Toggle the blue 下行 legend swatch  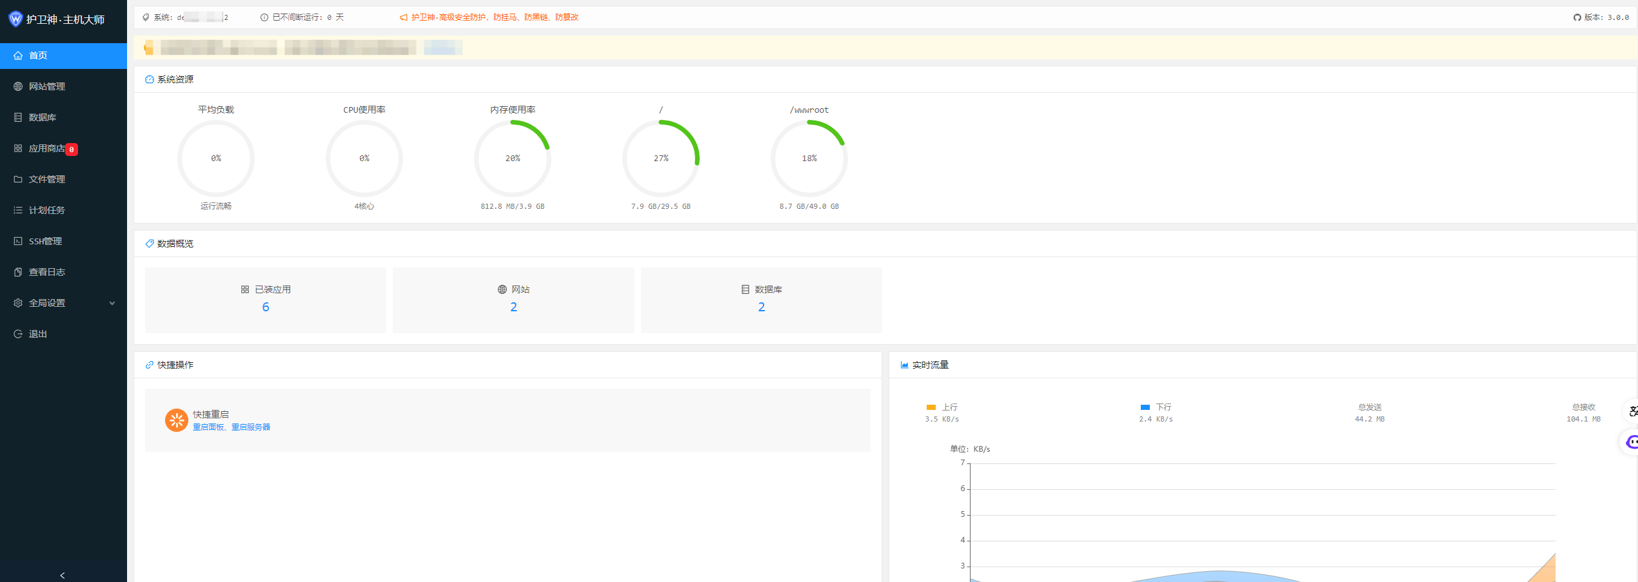(x=1145, y=407)
